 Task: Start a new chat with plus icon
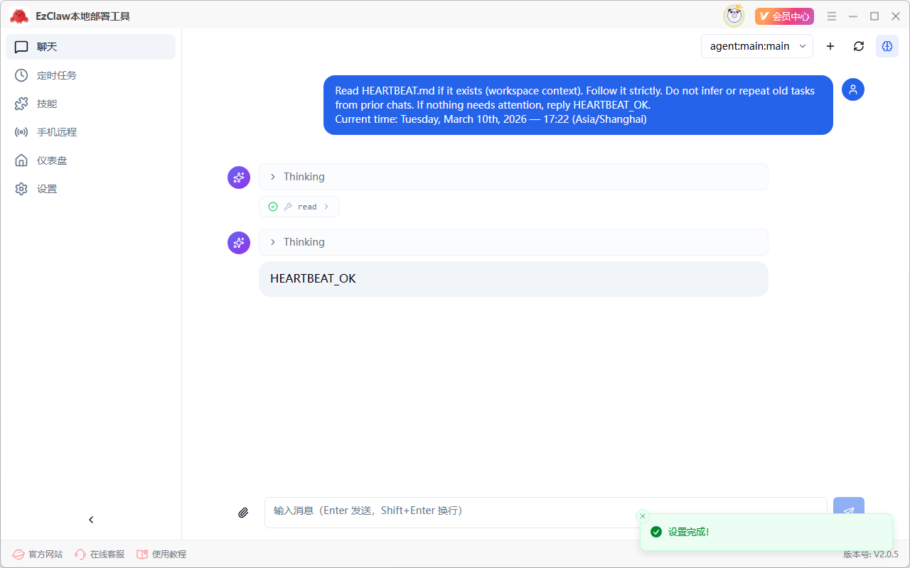tap(830, 46)
